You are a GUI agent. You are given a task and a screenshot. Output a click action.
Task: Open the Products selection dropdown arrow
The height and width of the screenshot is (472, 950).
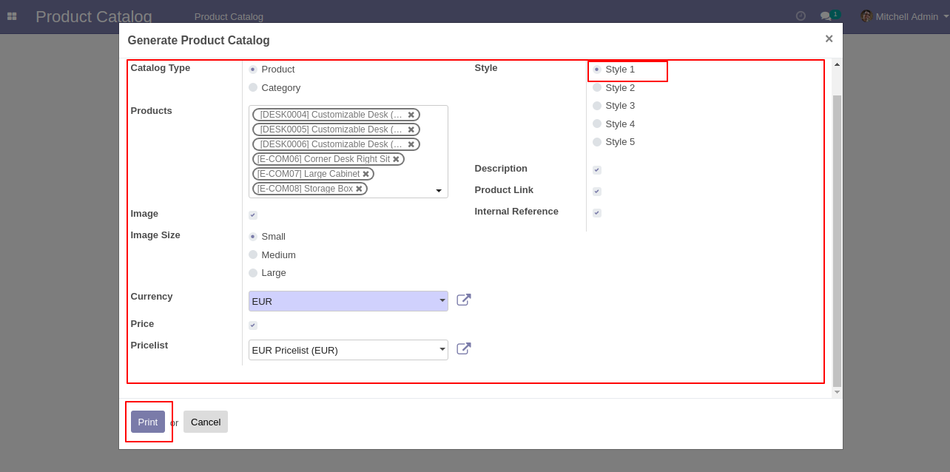pos(439,191)
